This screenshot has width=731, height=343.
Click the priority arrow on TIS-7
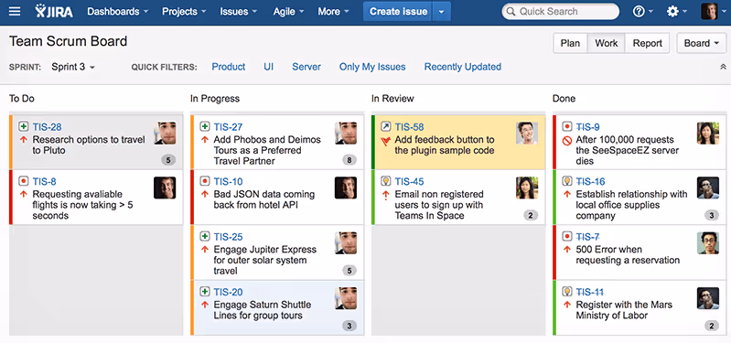[567, 250]
